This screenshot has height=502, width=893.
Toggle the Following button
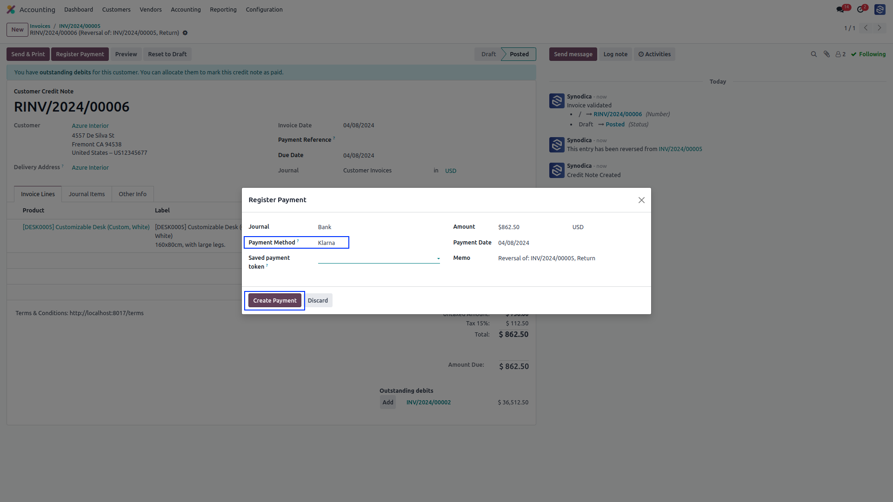868,54
